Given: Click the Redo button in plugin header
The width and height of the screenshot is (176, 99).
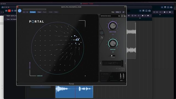Looking at the screenshot, I should [56, 12].
